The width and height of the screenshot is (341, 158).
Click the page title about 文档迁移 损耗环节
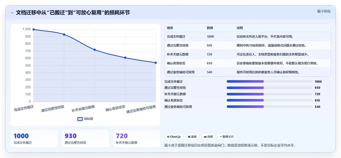[73, 12]
